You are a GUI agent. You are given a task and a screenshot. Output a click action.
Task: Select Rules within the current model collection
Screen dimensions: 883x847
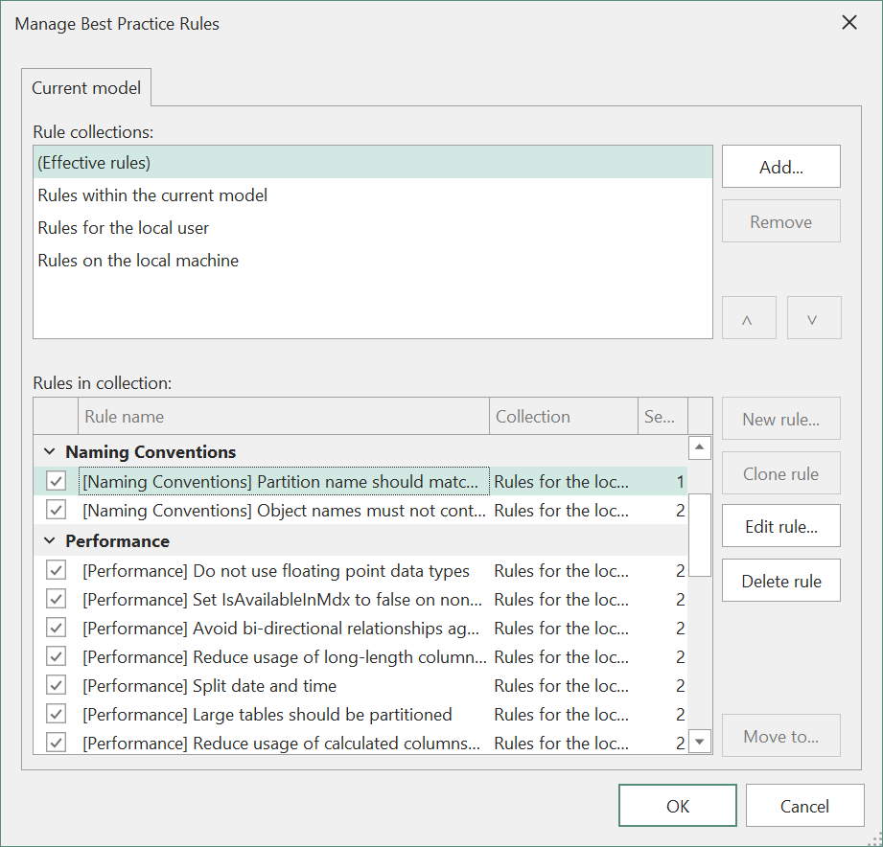point(152,195)
